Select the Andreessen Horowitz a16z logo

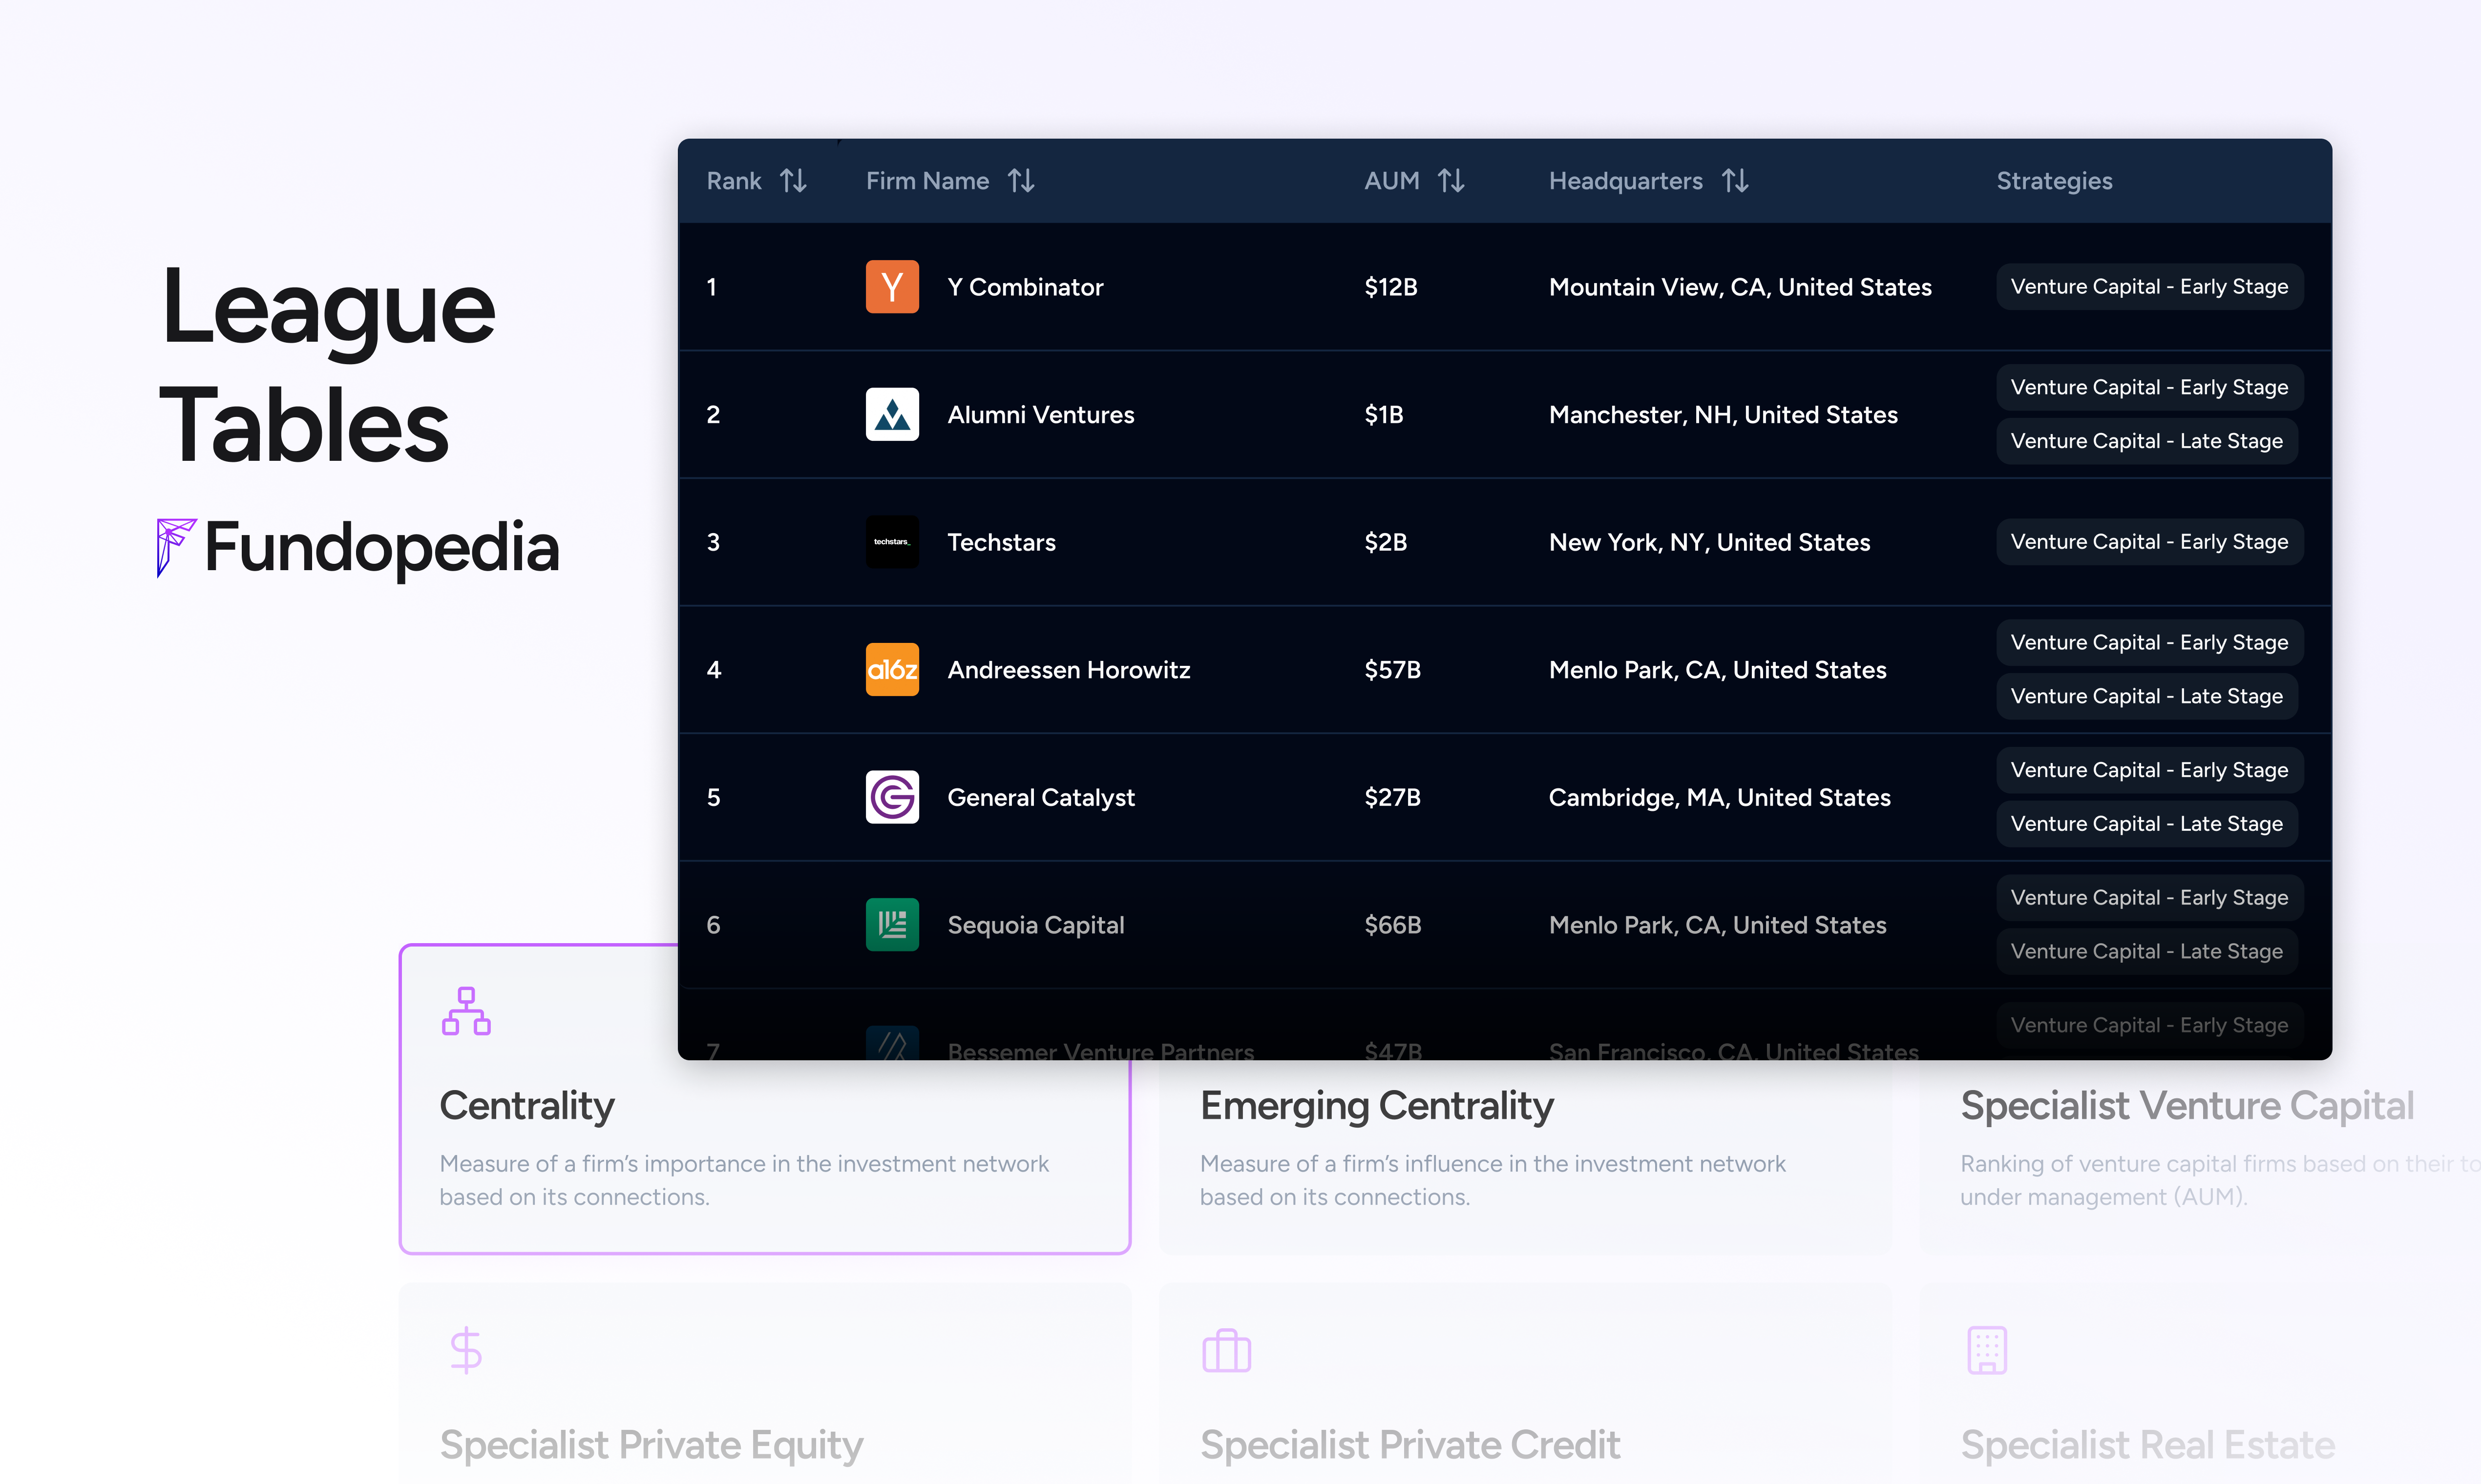click(x=891, y=669)
